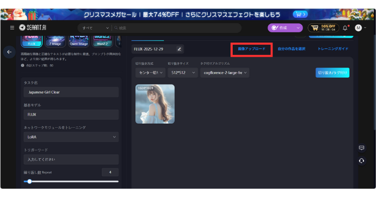
Task: Select the uploaded 1024*1024 girl image
Action: coord(155,104)
